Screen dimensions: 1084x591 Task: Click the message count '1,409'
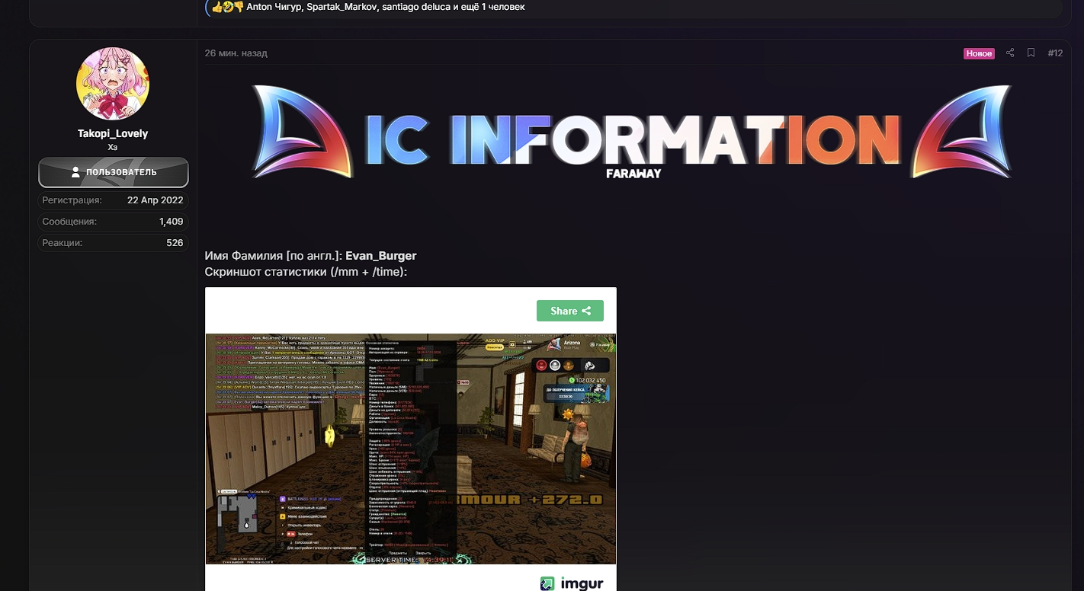tap(172, 222)
